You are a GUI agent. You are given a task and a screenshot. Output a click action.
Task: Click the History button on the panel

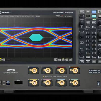click(x=94, y=57)
